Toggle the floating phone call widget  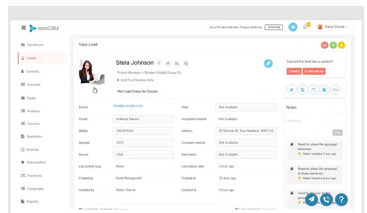click(x=326, y=200)
